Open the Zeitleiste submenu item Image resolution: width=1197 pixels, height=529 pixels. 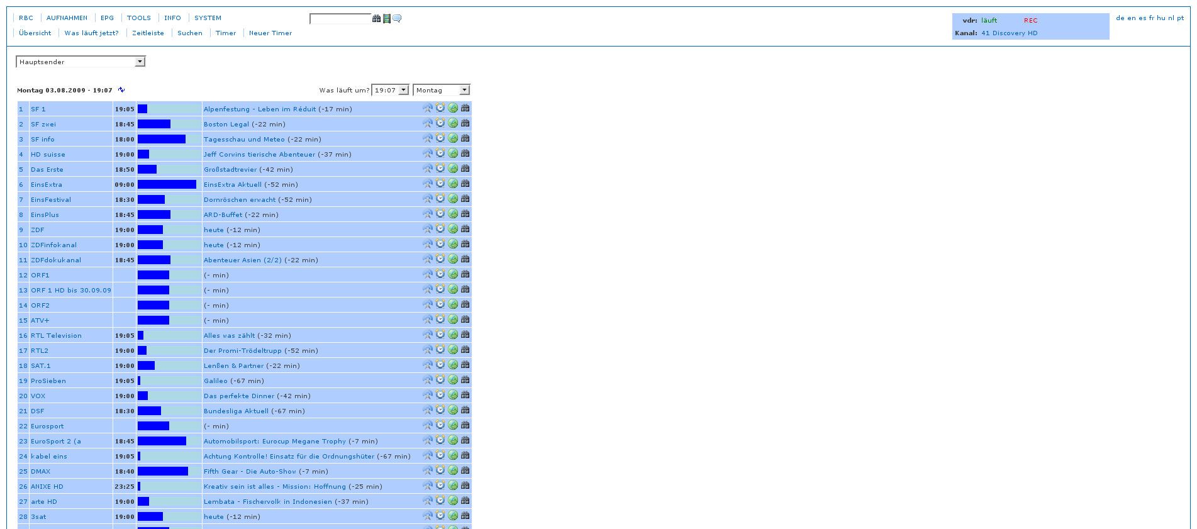[x=148, y=33]
